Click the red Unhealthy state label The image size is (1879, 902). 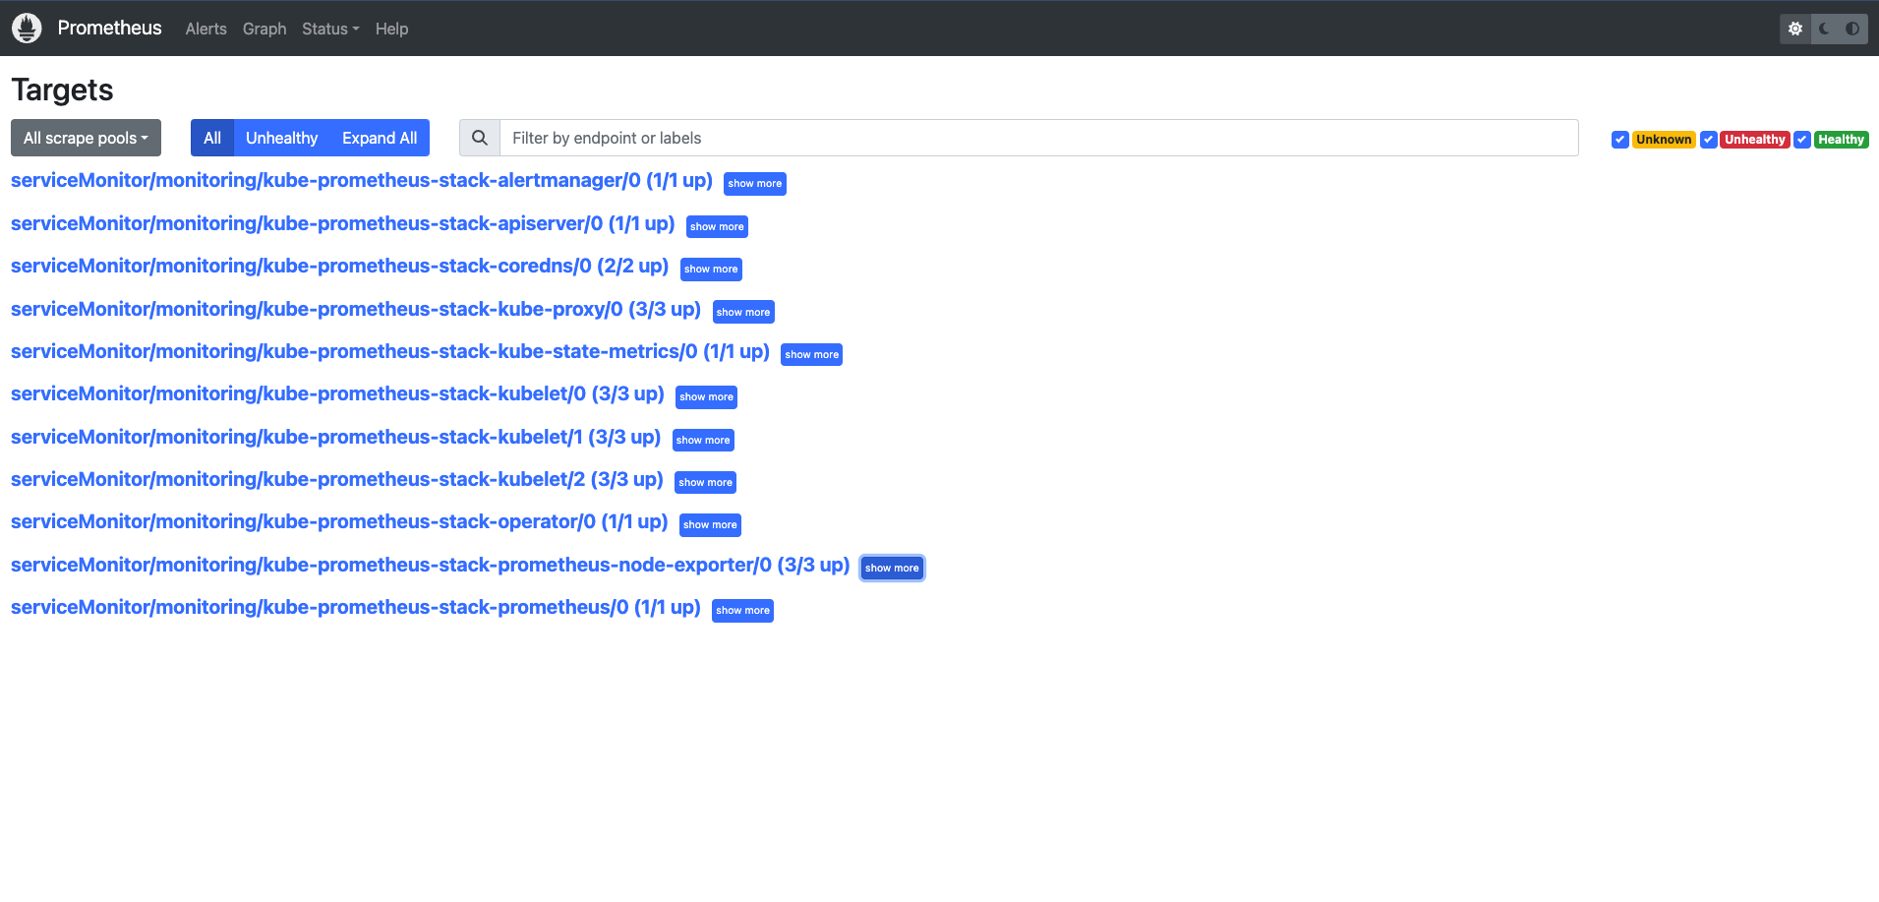pos(1755,140)
